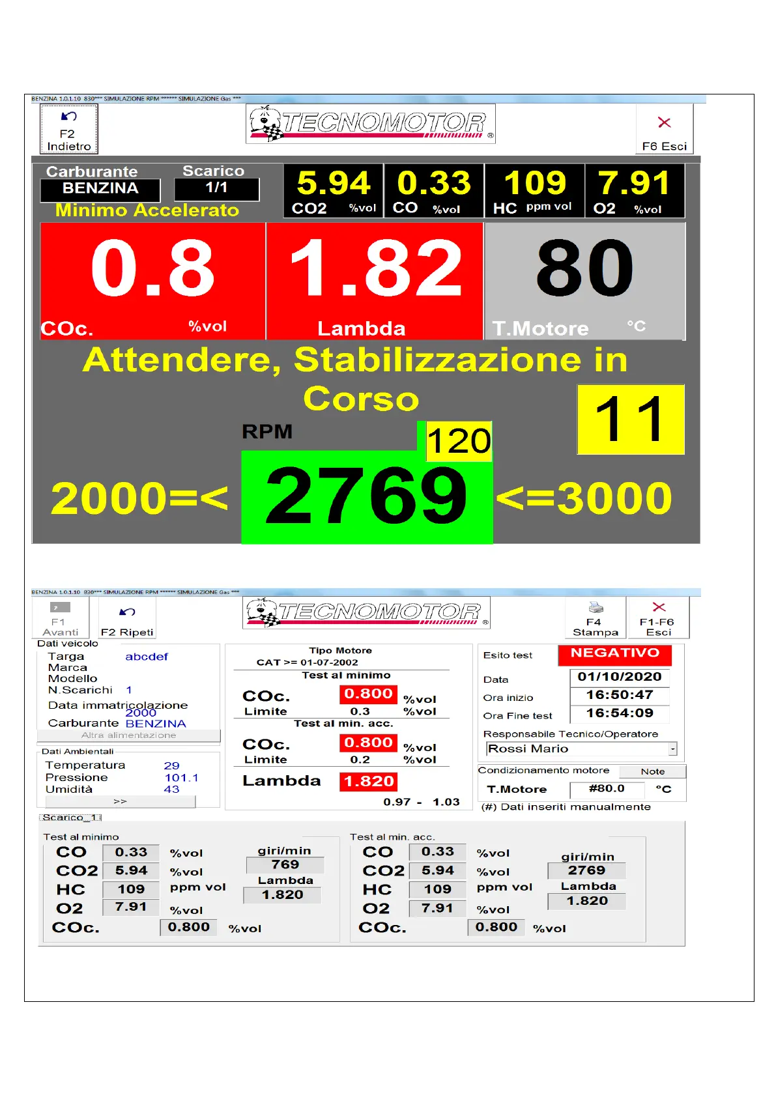Click the printer icon above Stampa
This screenshot has height=1097, width=776.
(596, 608)
